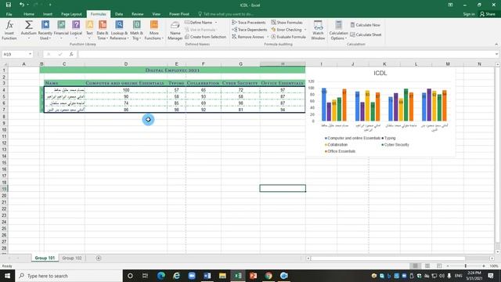Open the Watch Window
Screen dimensions: 501x282
[x=318, y=30]
